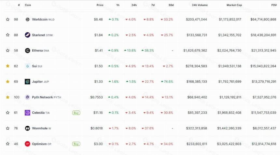280x155 pixels.
Task: Sort by the 24h Volume column header
Action: pyautogui.click(x=200, y=5)
